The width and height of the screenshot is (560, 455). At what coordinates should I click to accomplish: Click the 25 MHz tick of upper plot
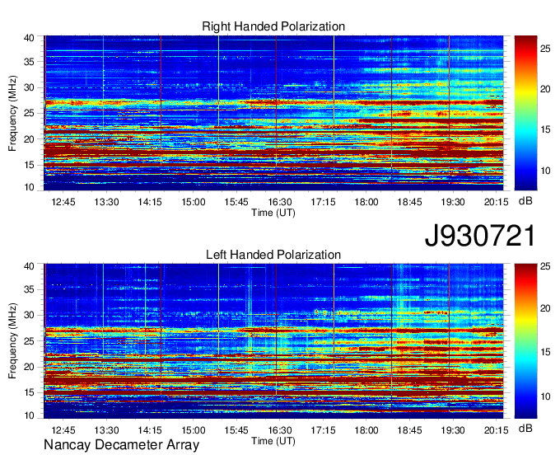coord(29,113)
